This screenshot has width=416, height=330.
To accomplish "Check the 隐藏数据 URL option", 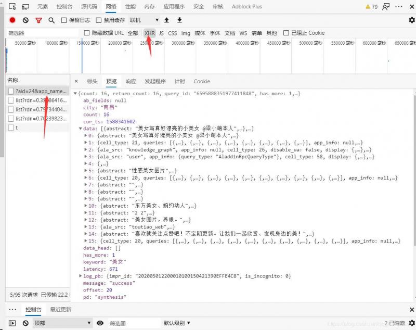I will (x=87, y=32).
